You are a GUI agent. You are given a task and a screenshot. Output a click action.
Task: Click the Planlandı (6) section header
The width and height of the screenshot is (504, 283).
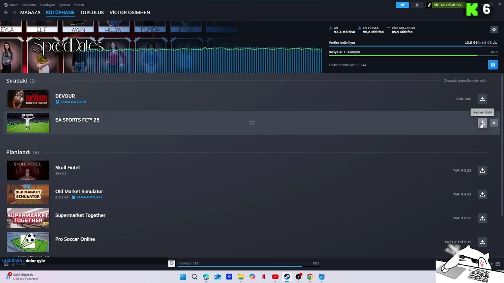[22, 152]
